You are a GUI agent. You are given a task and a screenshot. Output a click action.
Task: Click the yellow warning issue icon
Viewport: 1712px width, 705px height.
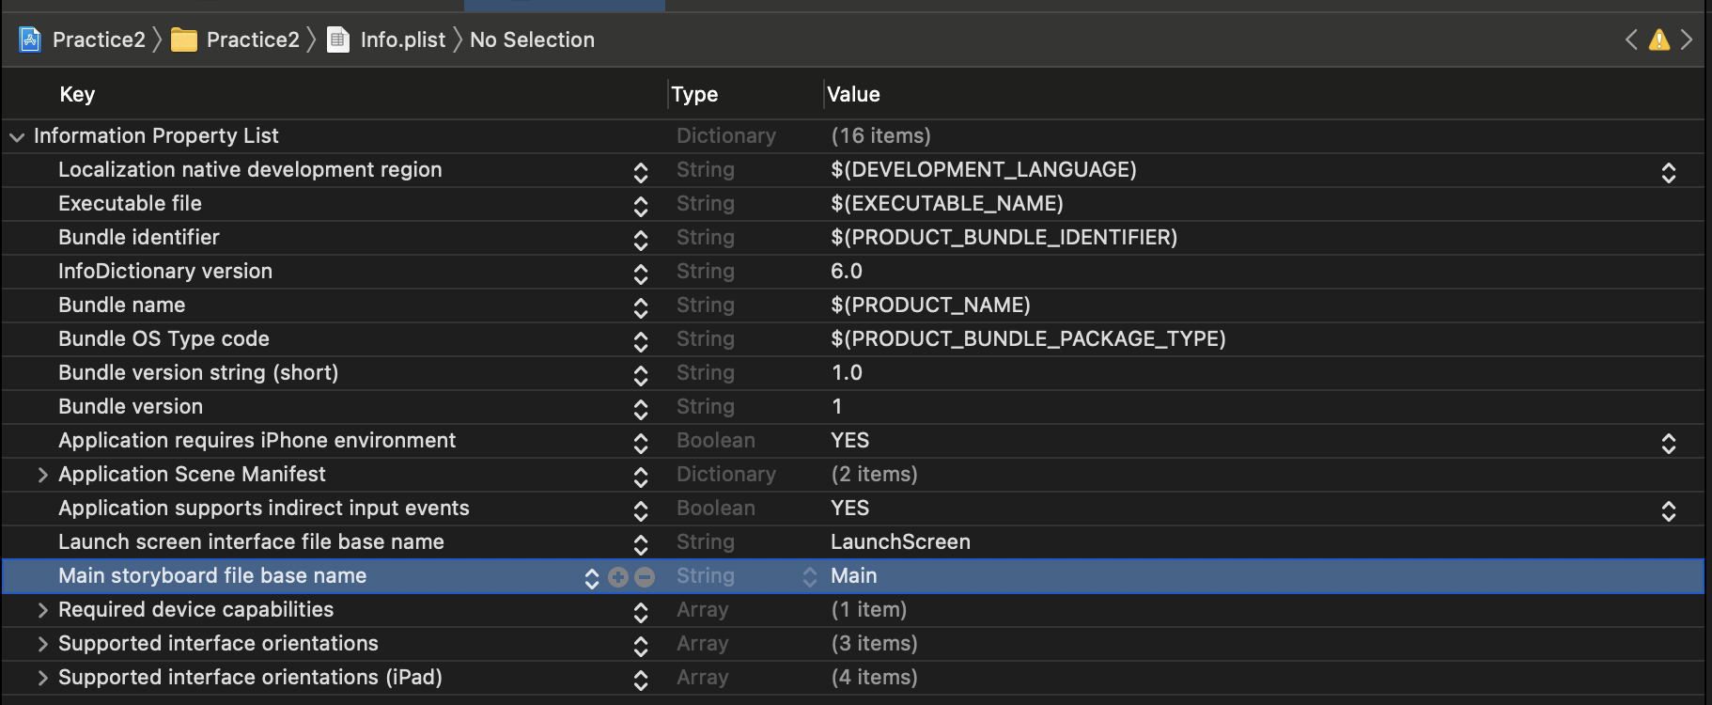click(1659, 39)
